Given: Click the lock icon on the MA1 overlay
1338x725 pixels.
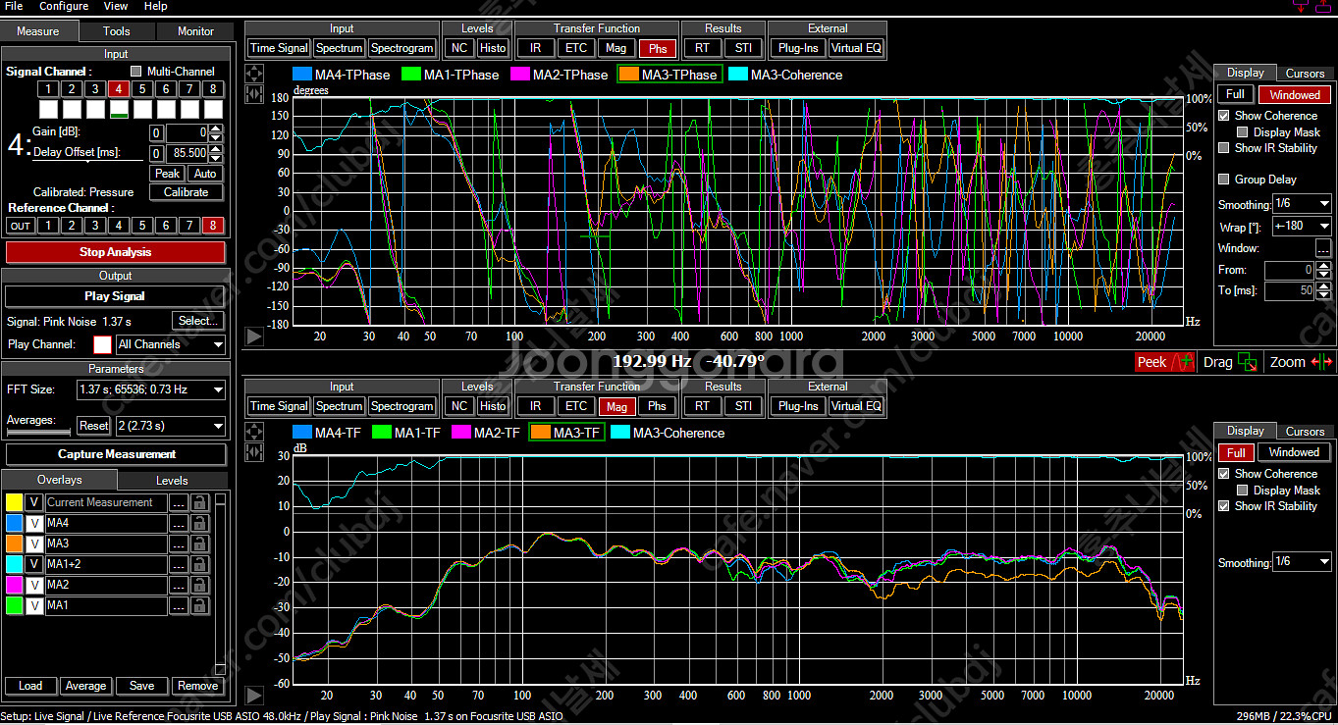Looking at the screenshot, I should [199, 605].
